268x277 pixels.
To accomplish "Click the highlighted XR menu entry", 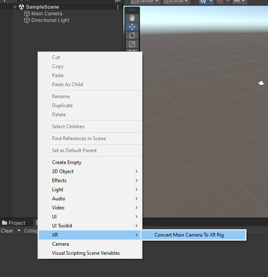I will [90, 235].
